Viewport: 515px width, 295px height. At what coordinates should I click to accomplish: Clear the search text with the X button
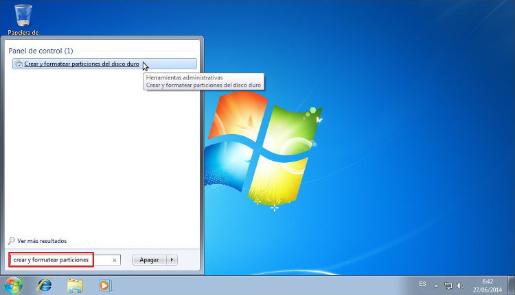(115, 260)
